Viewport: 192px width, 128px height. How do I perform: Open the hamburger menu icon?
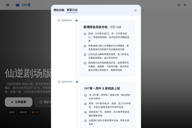(x=8, y=5)
